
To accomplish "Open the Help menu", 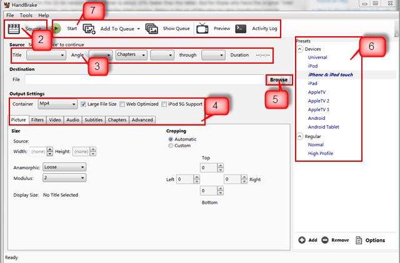I will coord(44,16).
